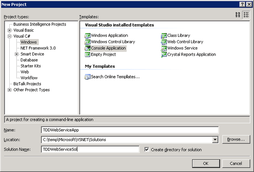Choose the Web Control Library template icon

click(164, 42)
